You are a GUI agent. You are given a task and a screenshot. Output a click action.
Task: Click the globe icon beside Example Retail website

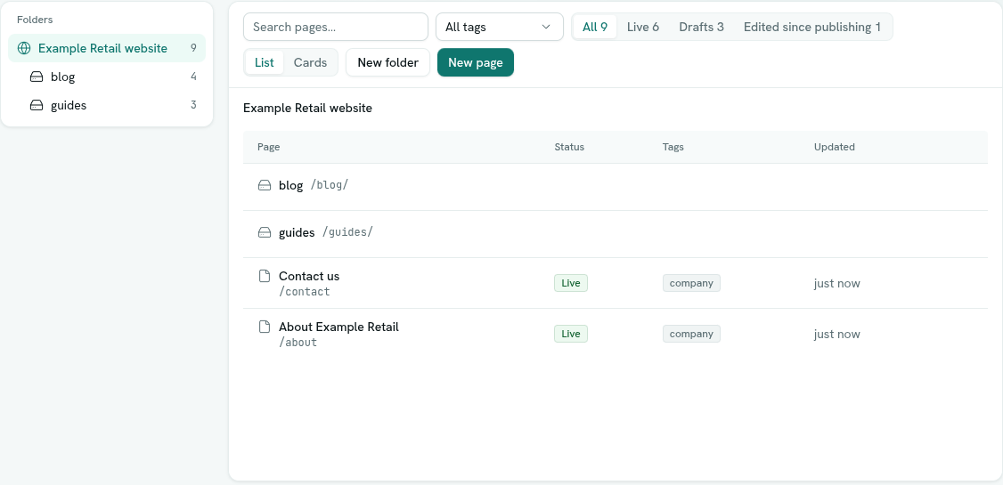pyautogui.click(x=24, y=48)
